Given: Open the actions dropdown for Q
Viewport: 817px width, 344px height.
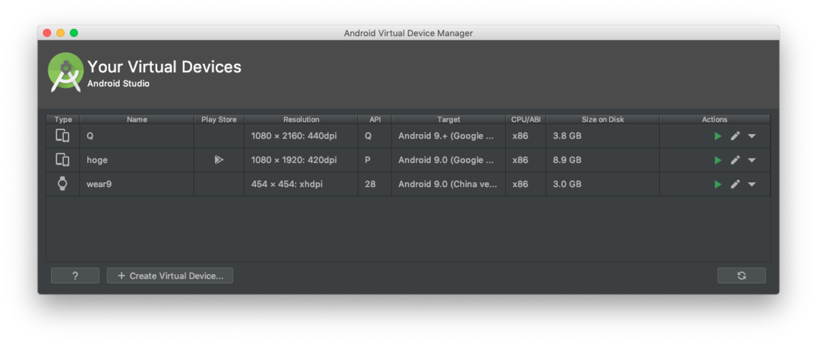Looking at the screenshot, I should click(x=752, y=136).
